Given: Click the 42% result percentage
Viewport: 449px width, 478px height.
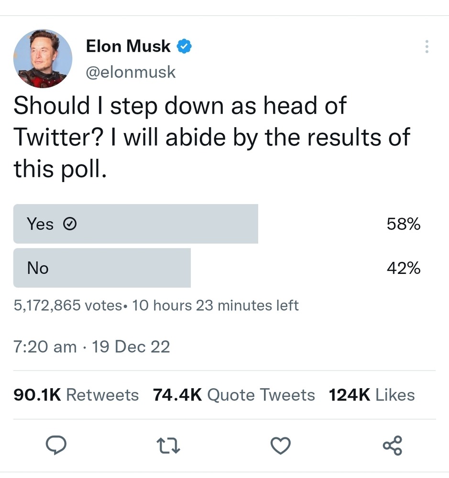Looking at the screenshot, I should (x=404, y=268).
